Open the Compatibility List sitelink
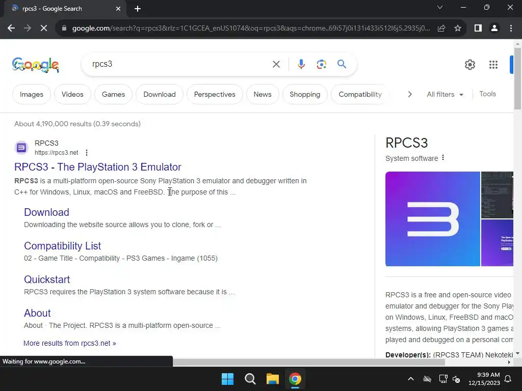Screen dimensions: 522x391 (x=62, y=246)
